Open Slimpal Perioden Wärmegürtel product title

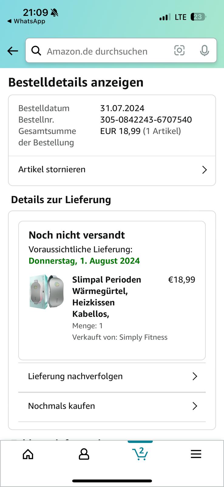coord(107,297)
